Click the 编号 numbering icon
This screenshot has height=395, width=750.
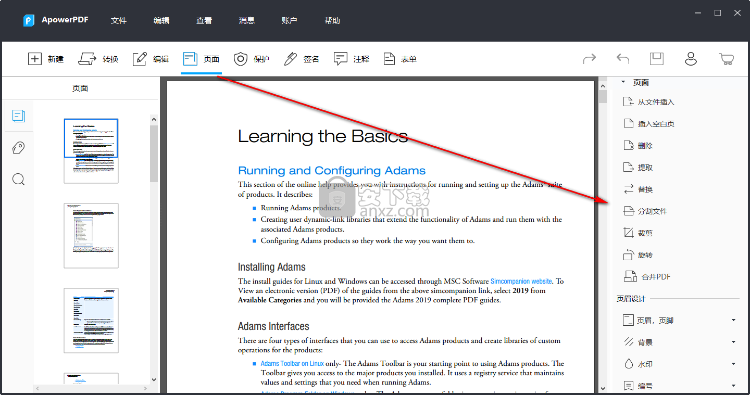[629, 386]
